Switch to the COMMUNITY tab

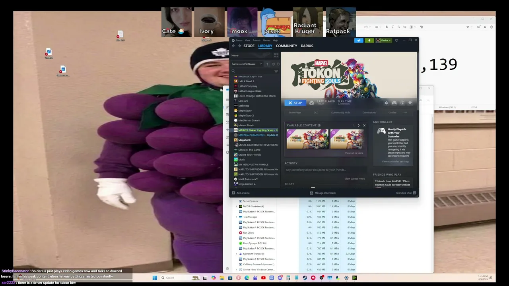286,46
